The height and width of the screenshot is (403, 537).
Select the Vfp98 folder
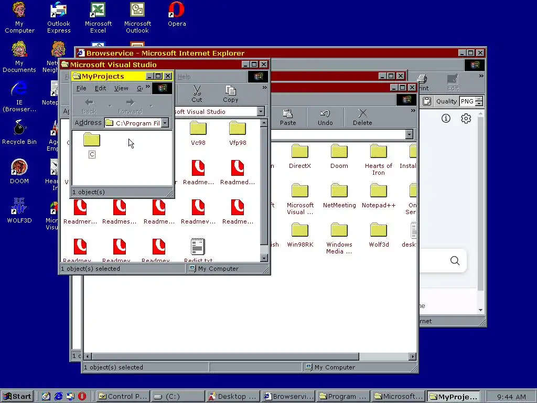click(238, 134)
